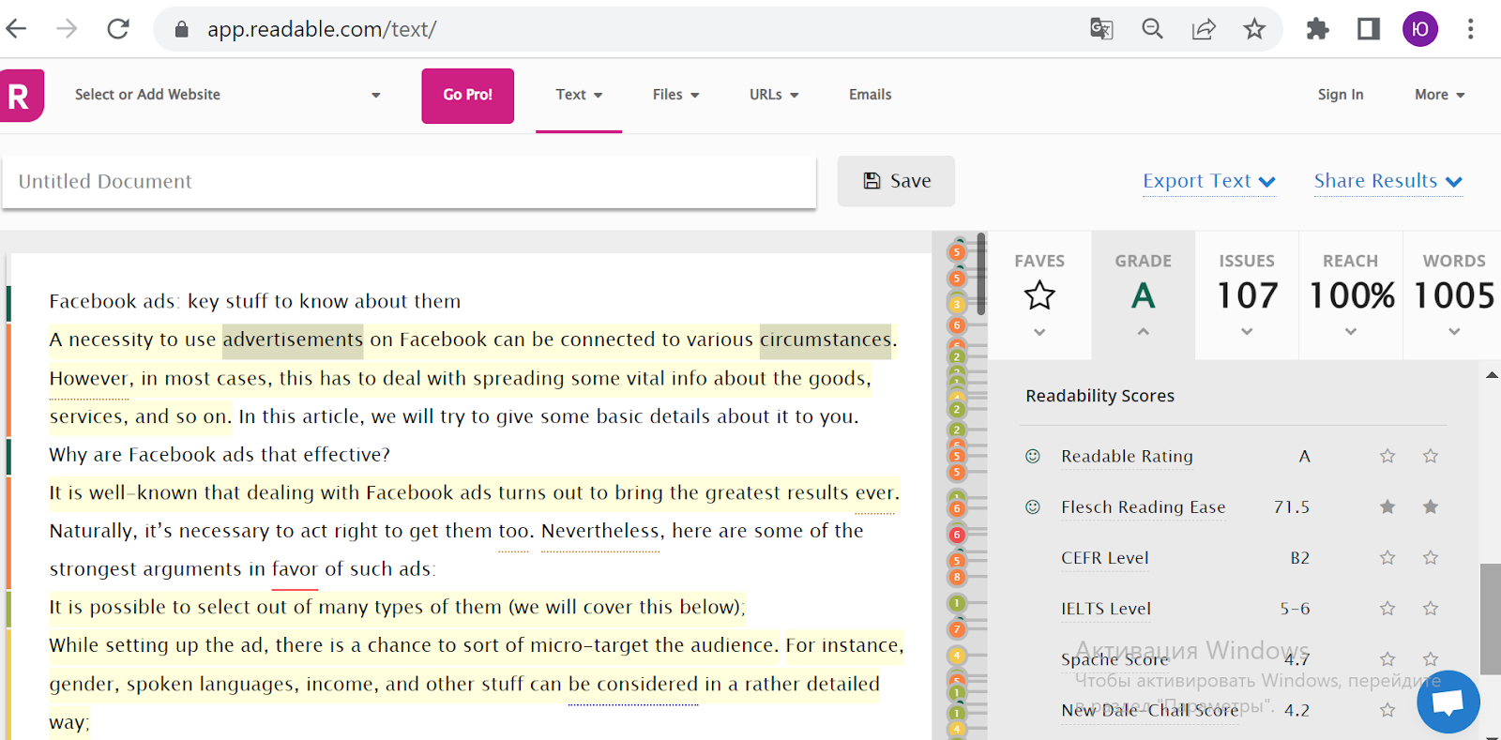Viewport: 1501px width, 740px height.
Task: Open the Chrome three-dot menu
Action: tap(1470, 29)
